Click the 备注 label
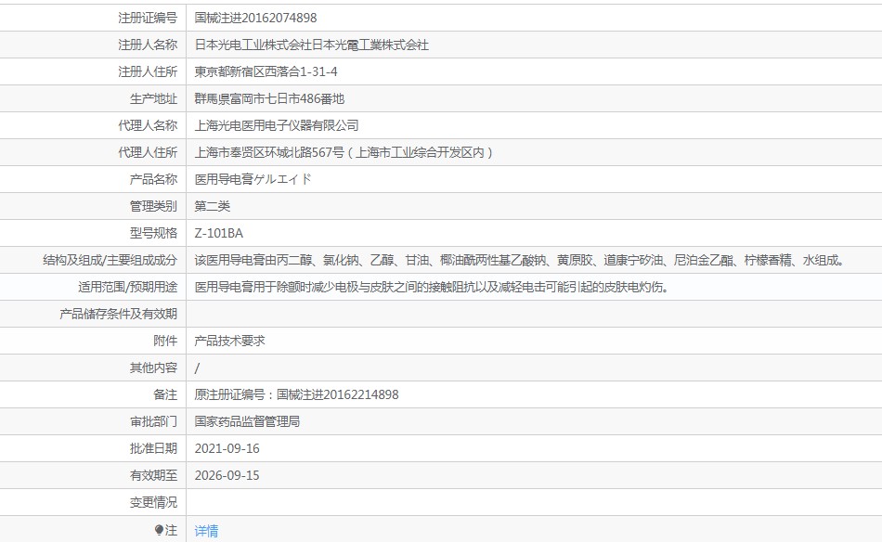Screen dimensions: 882x542 [x=165, y=394]
